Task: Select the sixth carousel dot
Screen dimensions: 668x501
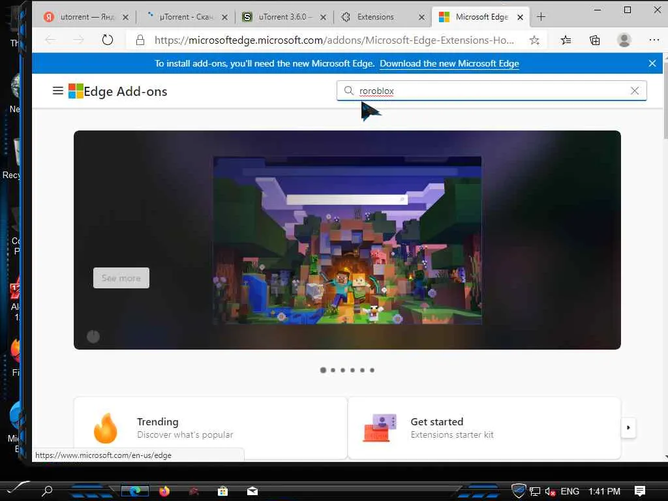Action: 372,370
